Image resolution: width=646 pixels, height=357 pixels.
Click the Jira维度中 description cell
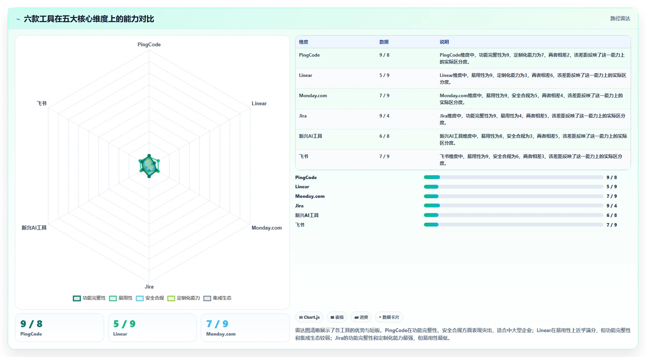533,119
